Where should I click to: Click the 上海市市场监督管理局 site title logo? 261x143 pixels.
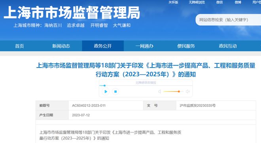pyautogui.click(x=72, y=13)
